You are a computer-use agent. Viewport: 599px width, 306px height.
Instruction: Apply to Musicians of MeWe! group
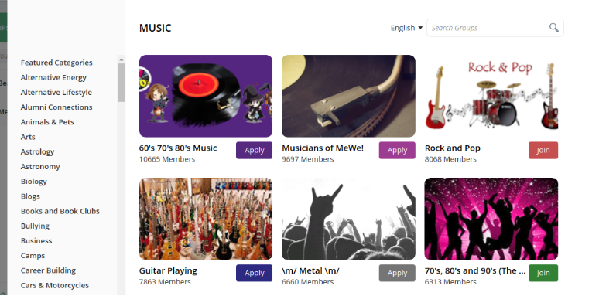397,151
